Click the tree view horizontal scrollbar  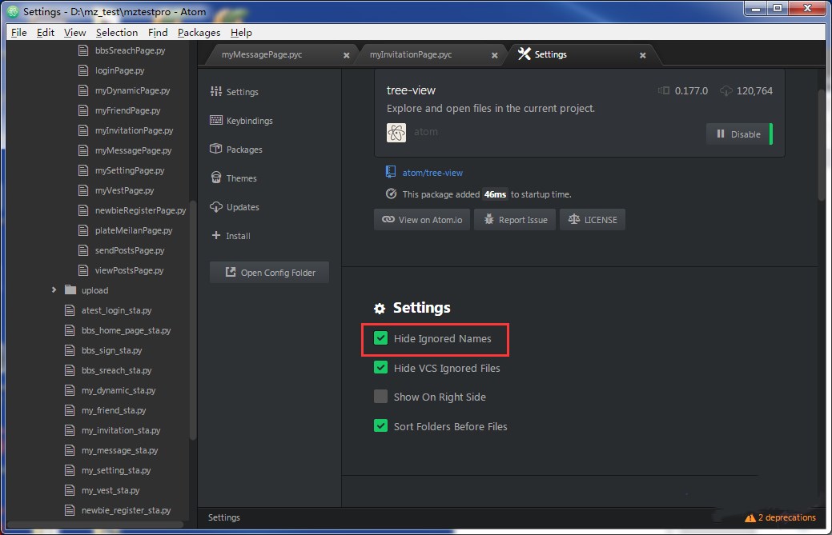tap(94, 525)
